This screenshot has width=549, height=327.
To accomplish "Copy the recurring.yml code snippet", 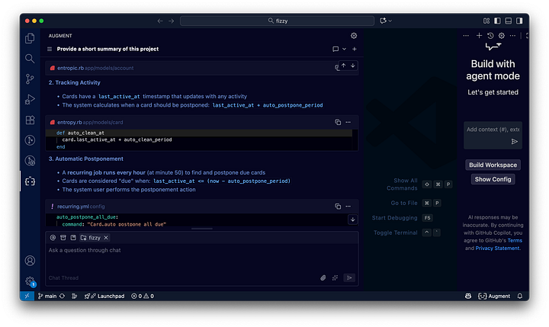I will coord(338,207).
